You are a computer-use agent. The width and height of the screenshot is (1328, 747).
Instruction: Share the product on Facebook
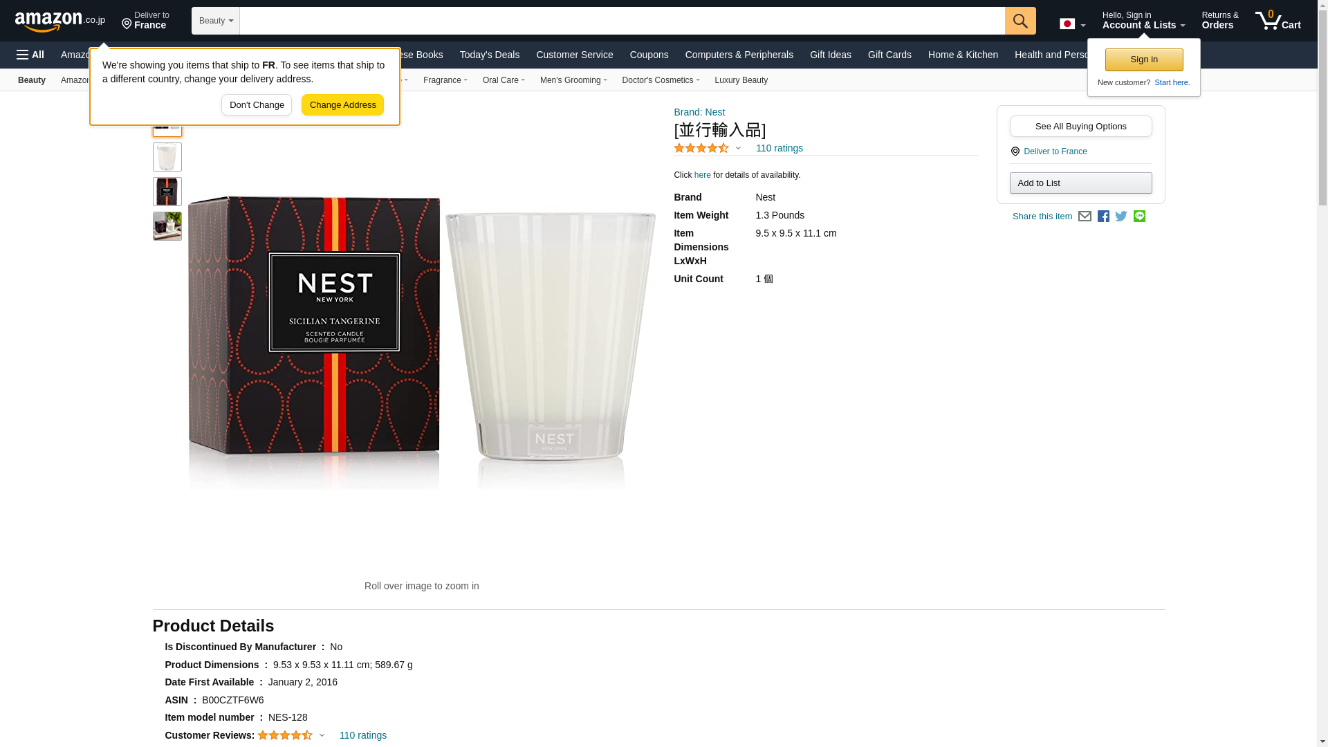(x=1103, y=216)
